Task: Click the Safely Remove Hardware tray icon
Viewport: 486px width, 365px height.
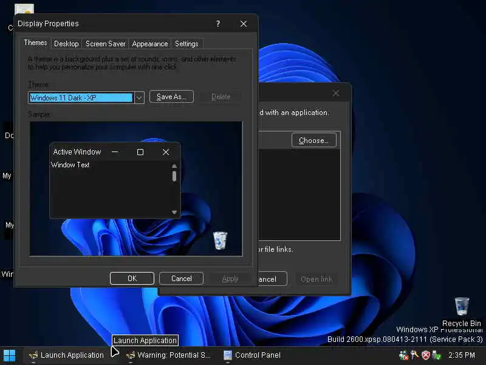Action: tap(437, 355)
